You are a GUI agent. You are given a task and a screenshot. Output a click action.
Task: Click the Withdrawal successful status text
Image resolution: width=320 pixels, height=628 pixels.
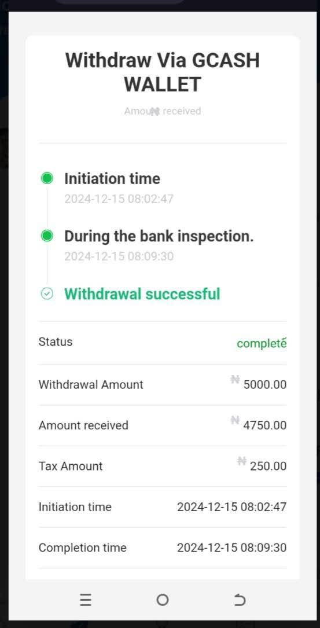pos(142,294)
